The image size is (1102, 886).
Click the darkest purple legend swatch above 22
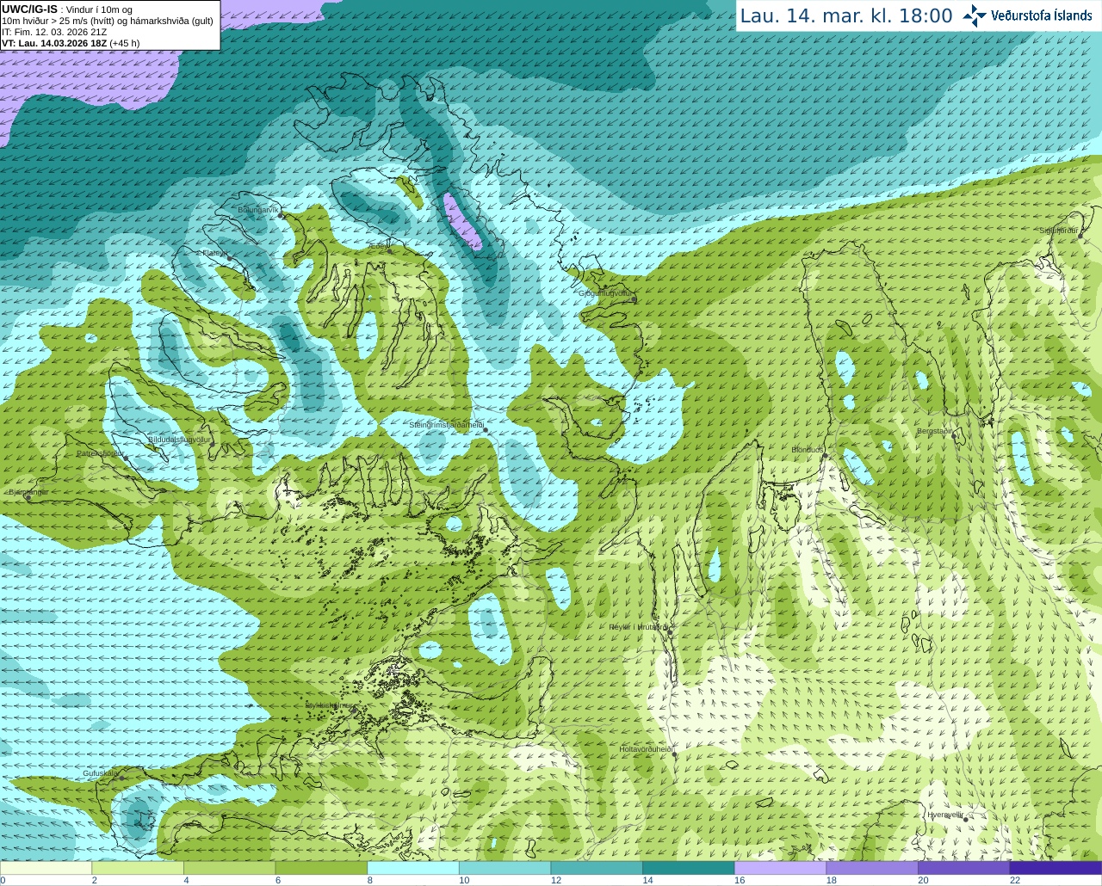(1056, 868)
